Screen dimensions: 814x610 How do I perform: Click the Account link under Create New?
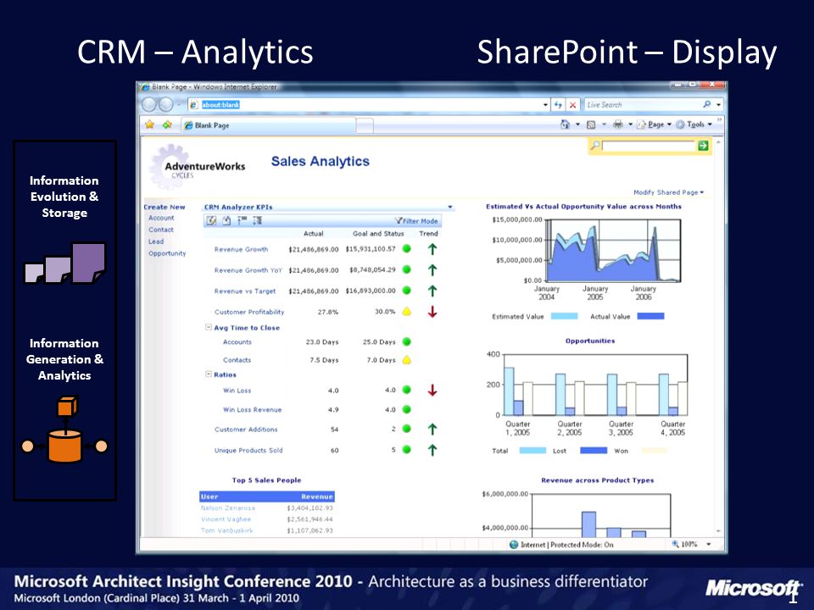(x=161, y=218)
